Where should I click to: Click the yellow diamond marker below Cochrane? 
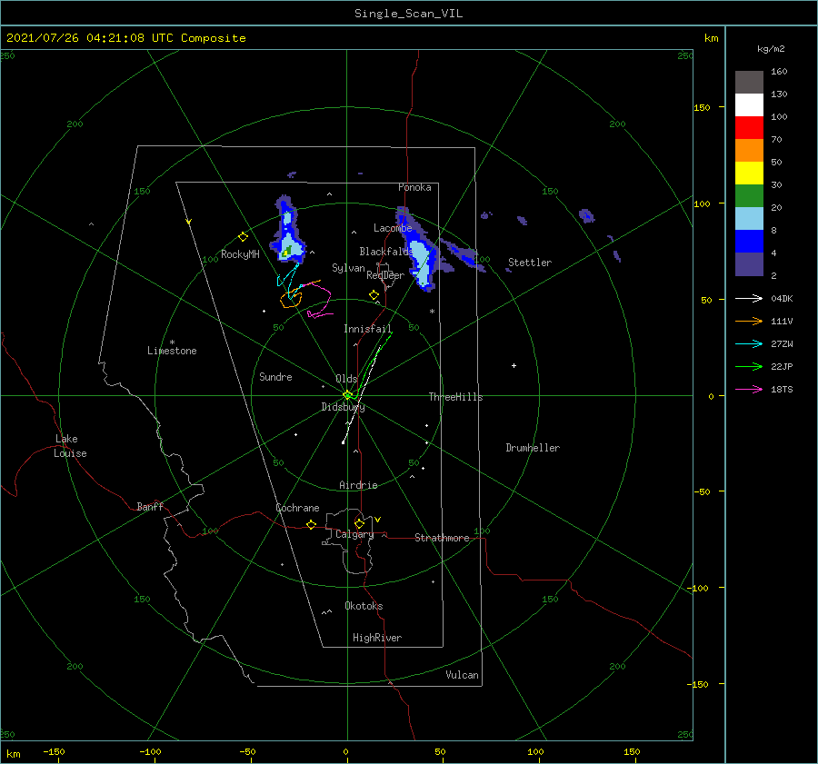pyautogui.click(x=311, y=525)
